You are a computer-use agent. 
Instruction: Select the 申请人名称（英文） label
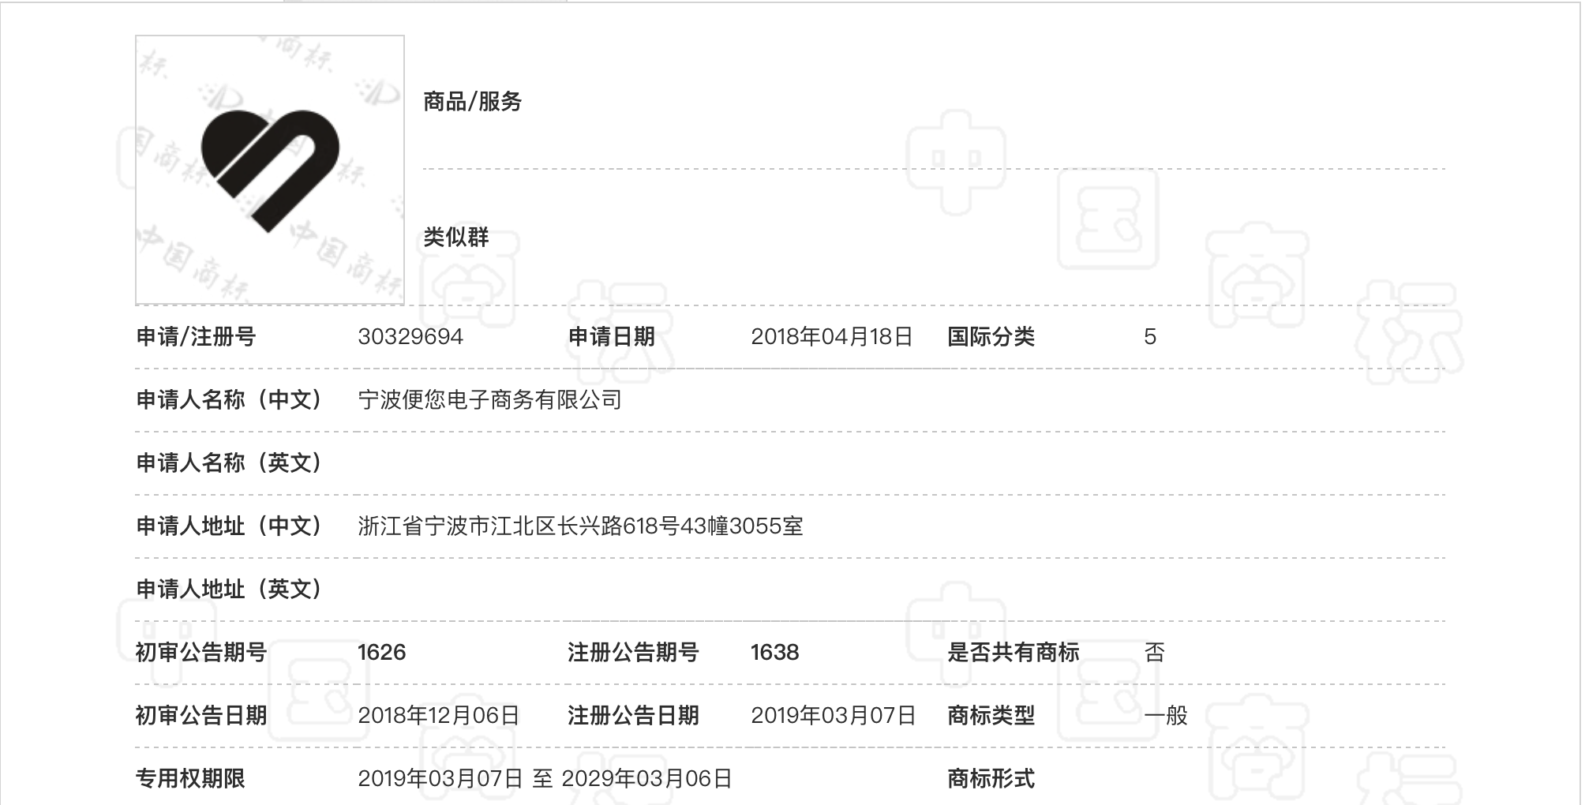(x=229, y=463)
